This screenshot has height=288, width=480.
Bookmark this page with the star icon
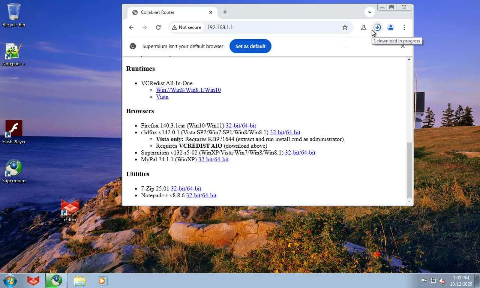pyautogui.click(x=345, y=27)
